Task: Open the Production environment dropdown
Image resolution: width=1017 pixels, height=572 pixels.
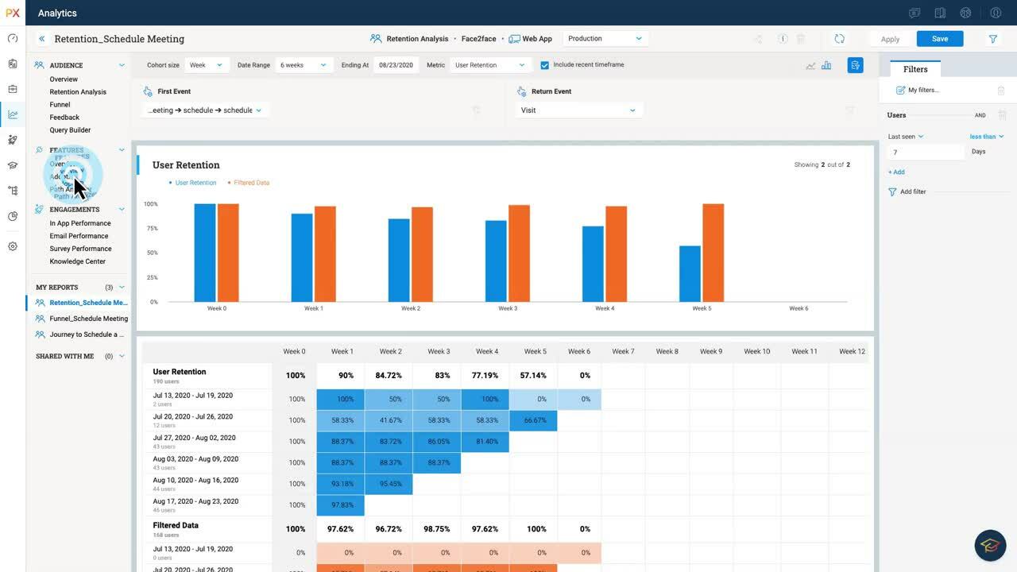Action: tap(605, 38)
